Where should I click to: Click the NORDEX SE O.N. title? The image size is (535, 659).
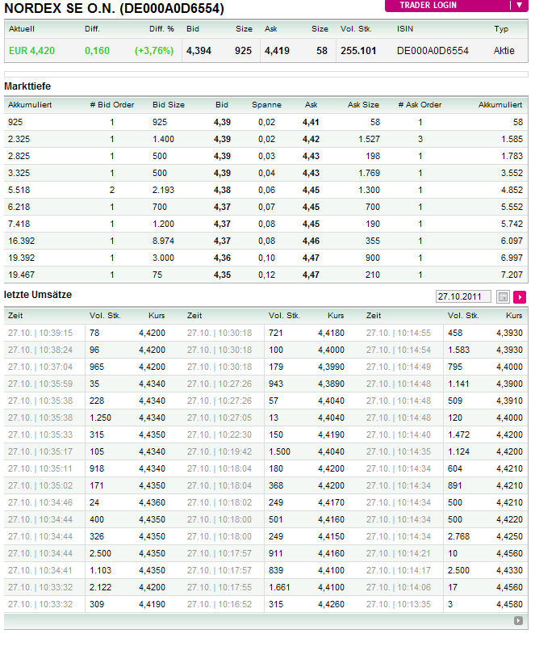click(x=115, y=9)
